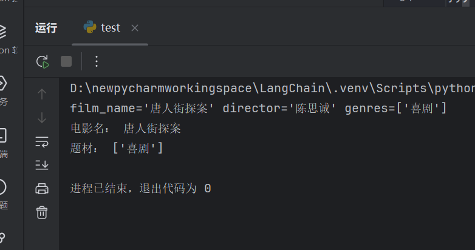Toggle scroll to end of output
475x250 pixels.
pos(42,165)
